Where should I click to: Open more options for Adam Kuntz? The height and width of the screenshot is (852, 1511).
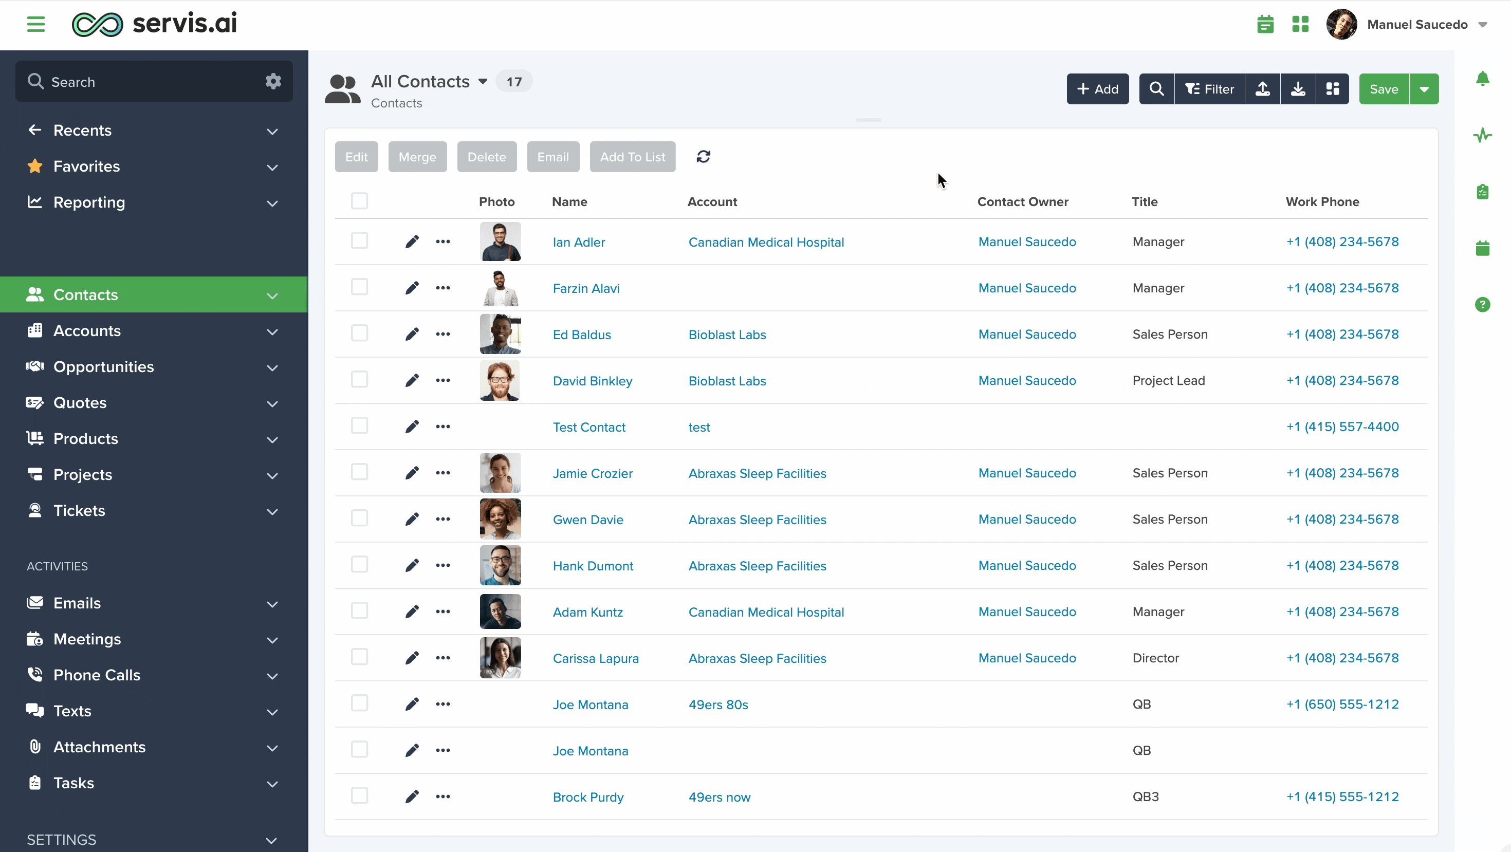click(443, 612)
